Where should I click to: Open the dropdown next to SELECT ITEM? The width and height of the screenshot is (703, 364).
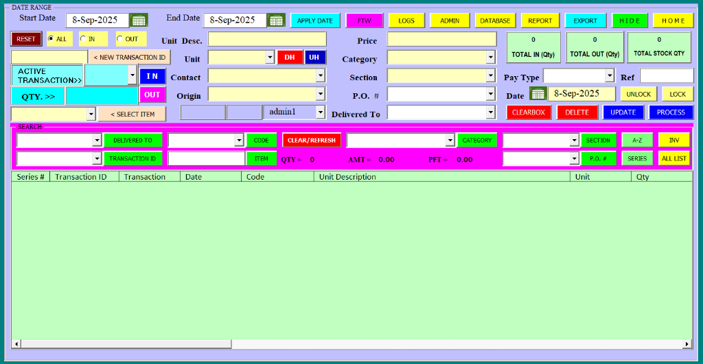click(x=91, y=114)
